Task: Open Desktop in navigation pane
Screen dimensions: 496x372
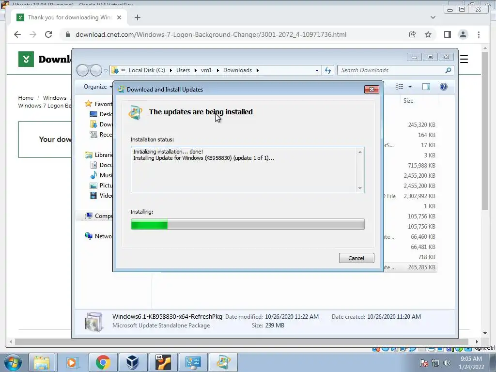Action: tap(101, 114)
